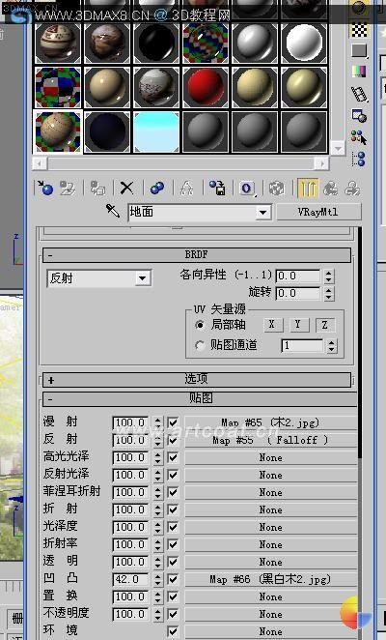Click Go Forward to Sibling icon

(x=352, y=189)
